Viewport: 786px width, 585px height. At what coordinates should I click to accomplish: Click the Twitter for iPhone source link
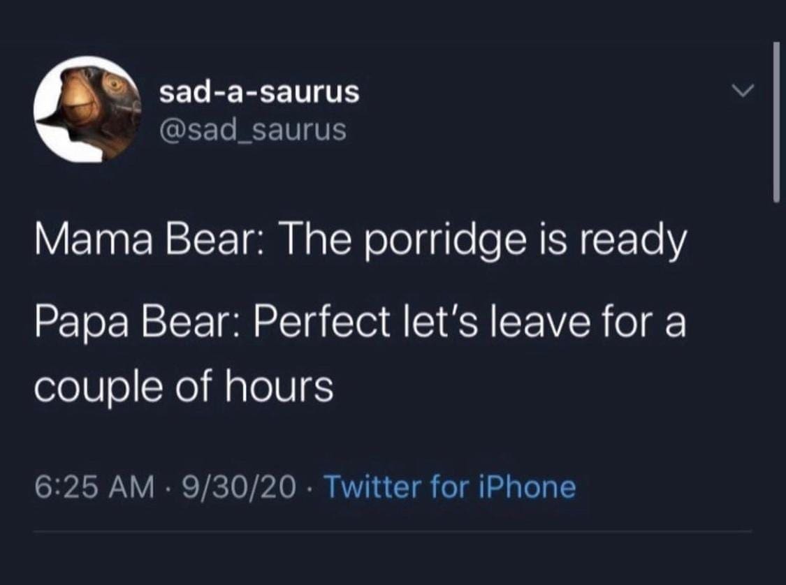[451, 487]
